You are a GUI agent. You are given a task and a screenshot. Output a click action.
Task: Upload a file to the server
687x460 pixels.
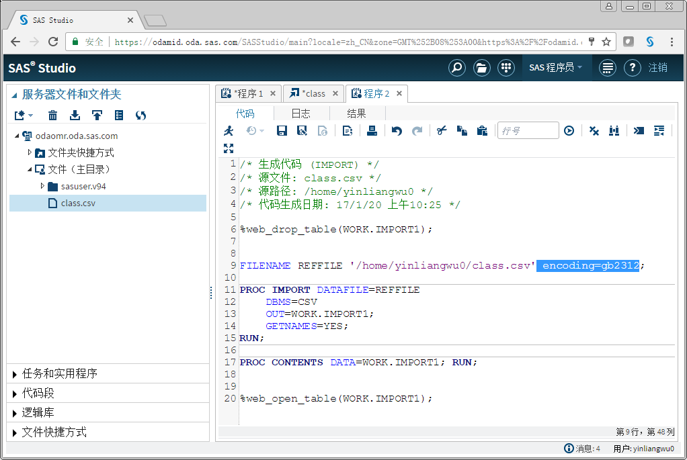tap(97, 115)
